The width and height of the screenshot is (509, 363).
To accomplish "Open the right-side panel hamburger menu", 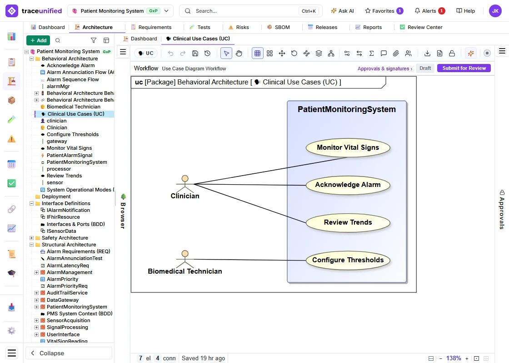I will [x=502, y=51].
